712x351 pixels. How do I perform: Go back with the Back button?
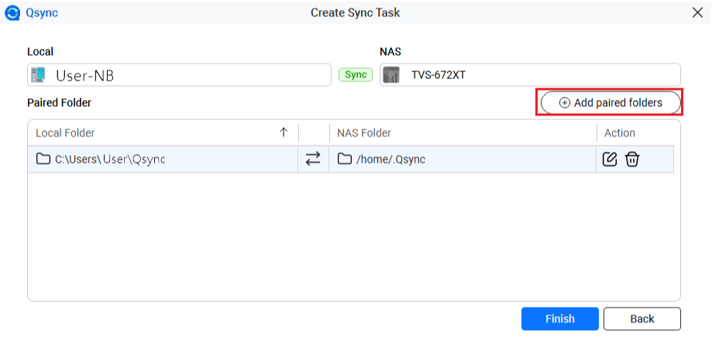(641, 318)
